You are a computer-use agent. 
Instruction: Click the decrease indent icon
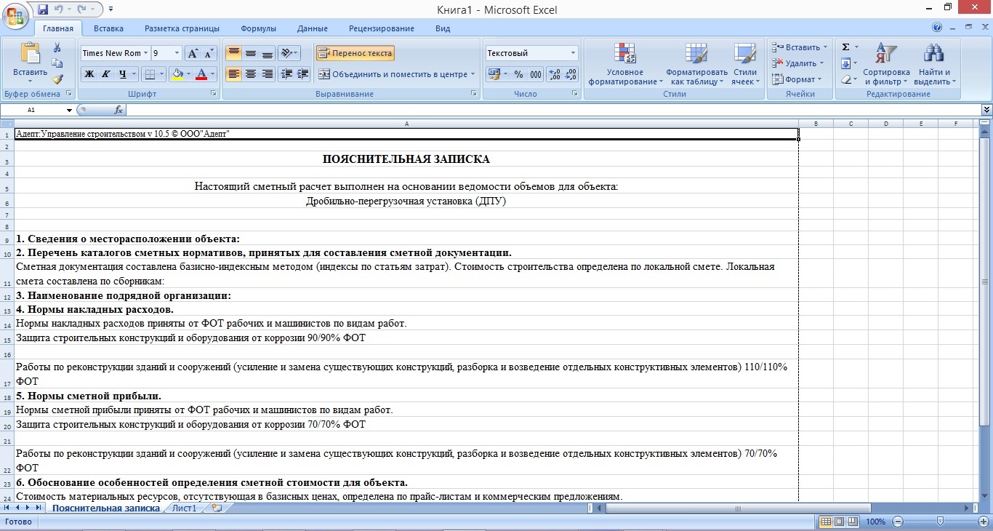pos(286,74)
